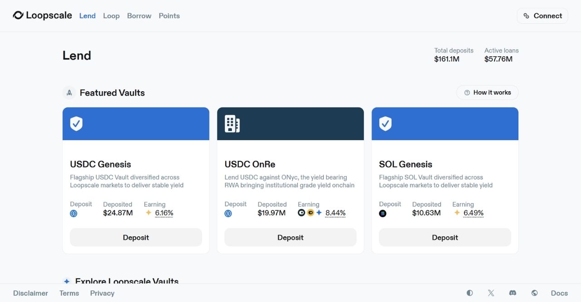Click the $10.63M deposited value

coord(426,213)
